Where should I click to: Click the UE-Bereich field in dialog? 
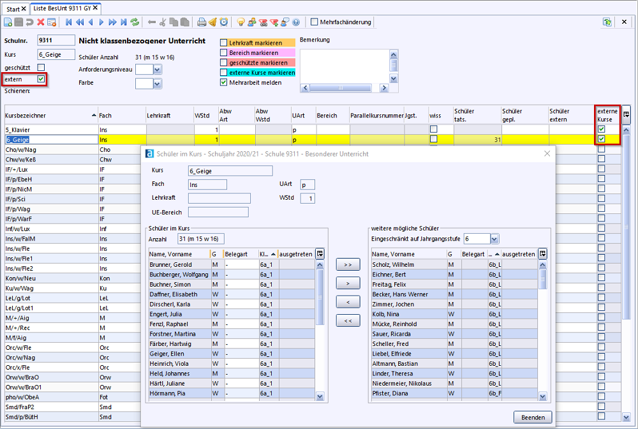tap(218, 212)
